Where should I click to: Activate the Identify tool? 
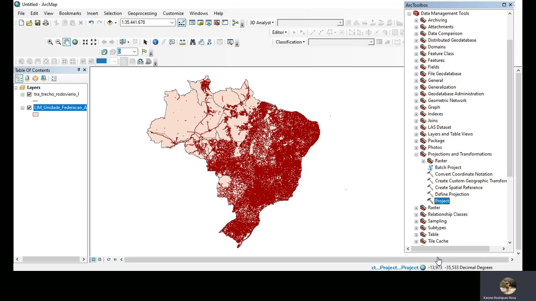coord(155,42)
